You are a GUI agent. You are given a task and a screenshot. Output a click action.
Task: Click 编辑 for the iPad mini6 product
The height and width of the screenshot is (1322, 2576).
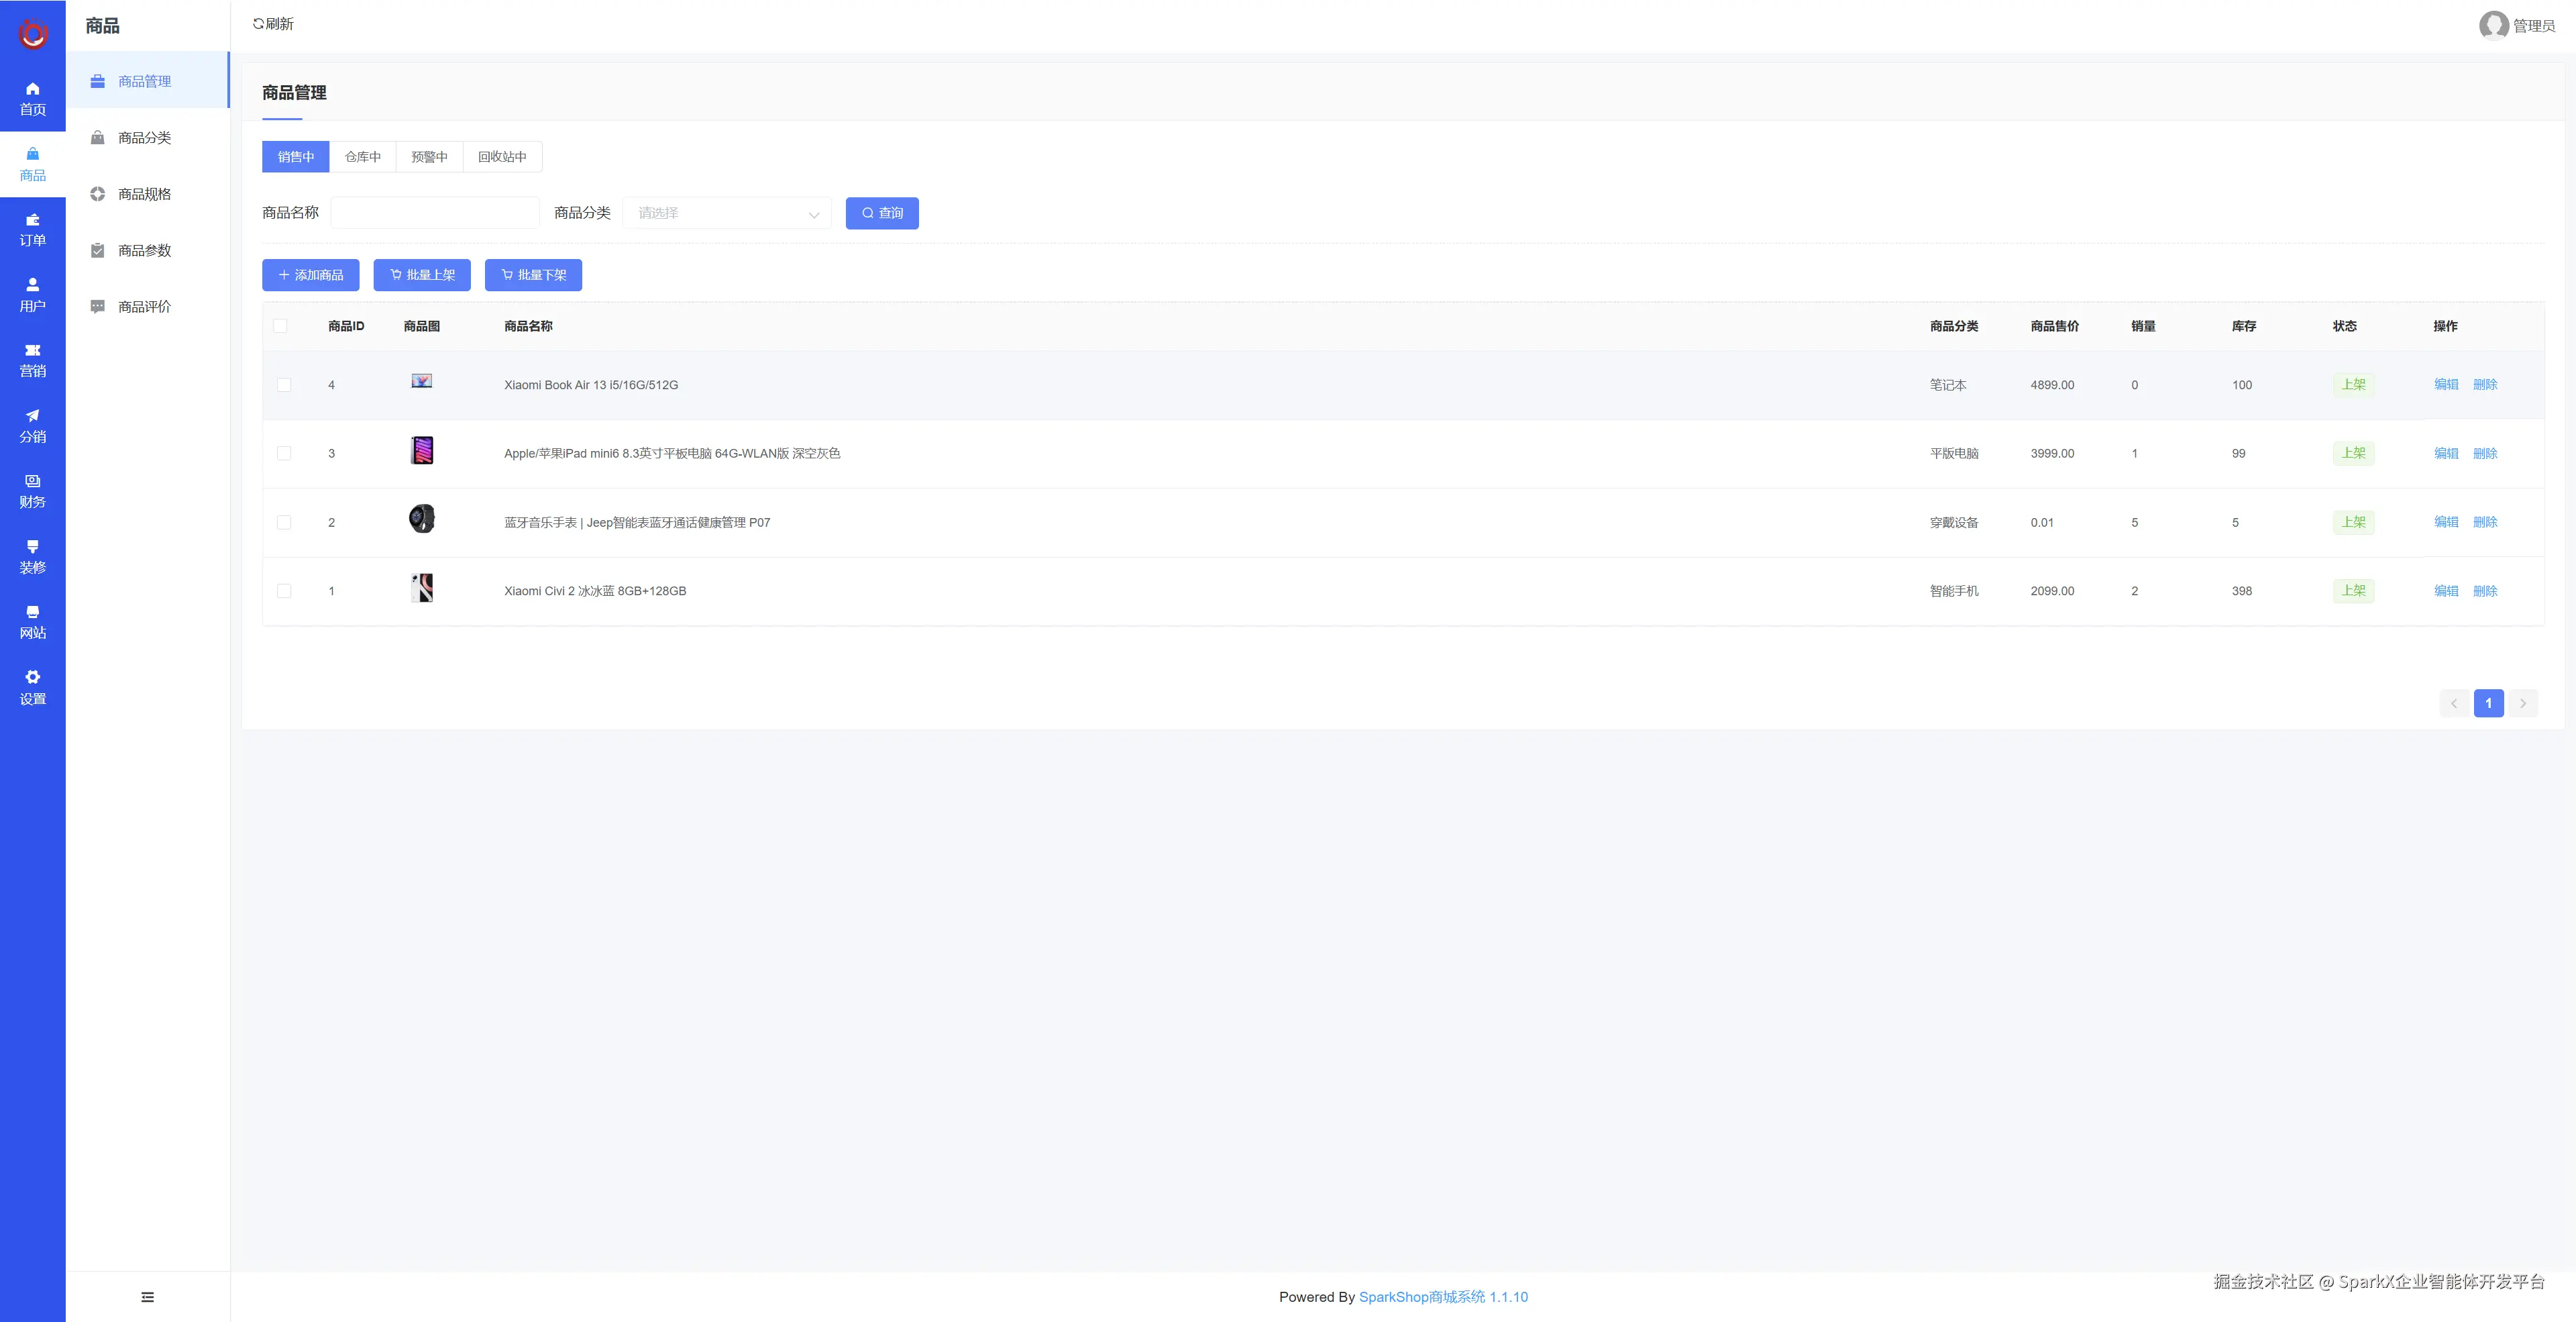pyautogui.click(x=2445, y=453)
